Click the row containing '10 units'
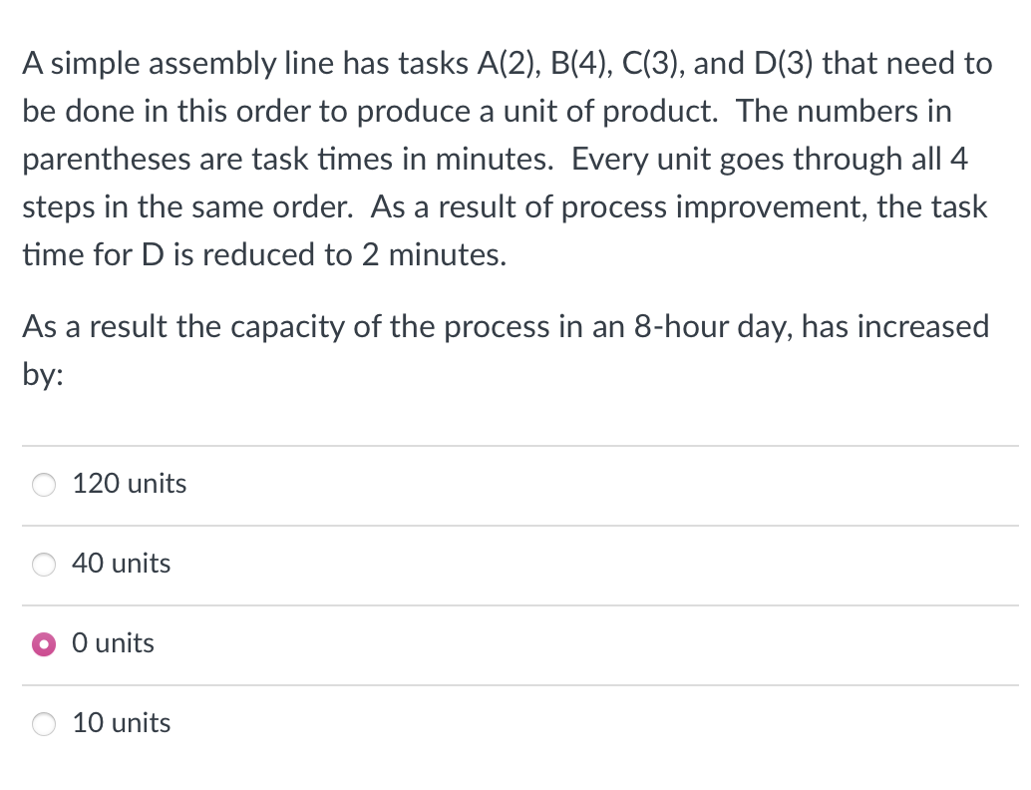 (x=499, y=724)
